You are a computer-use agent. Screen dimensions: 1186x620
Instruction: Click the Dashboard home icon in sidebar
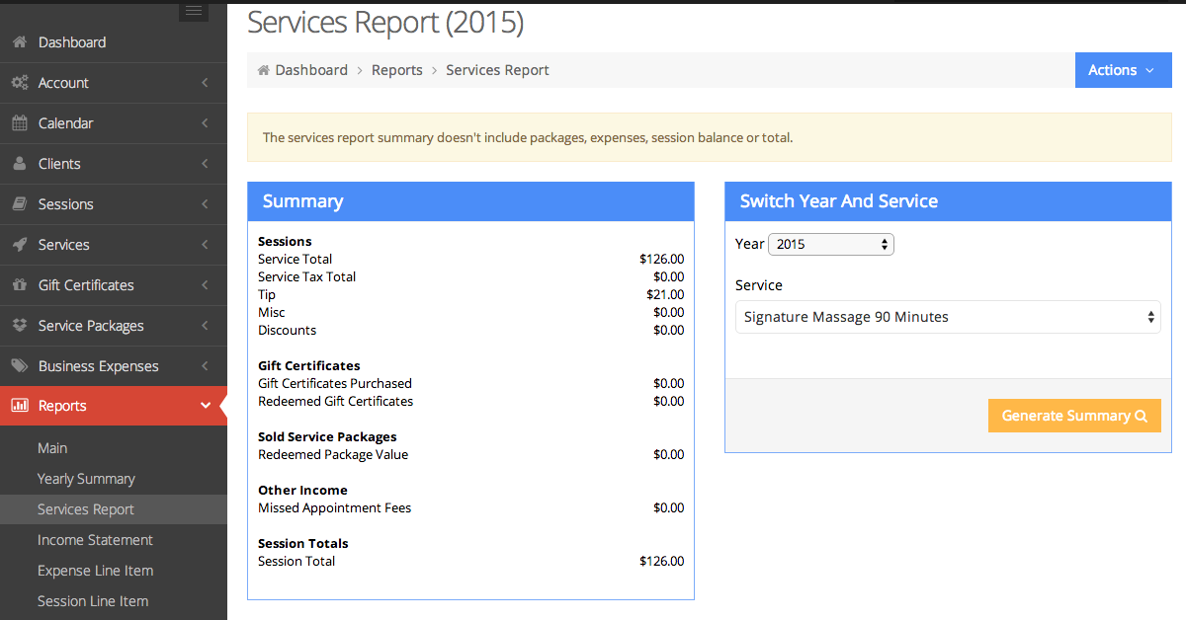(x=19, y=42)
